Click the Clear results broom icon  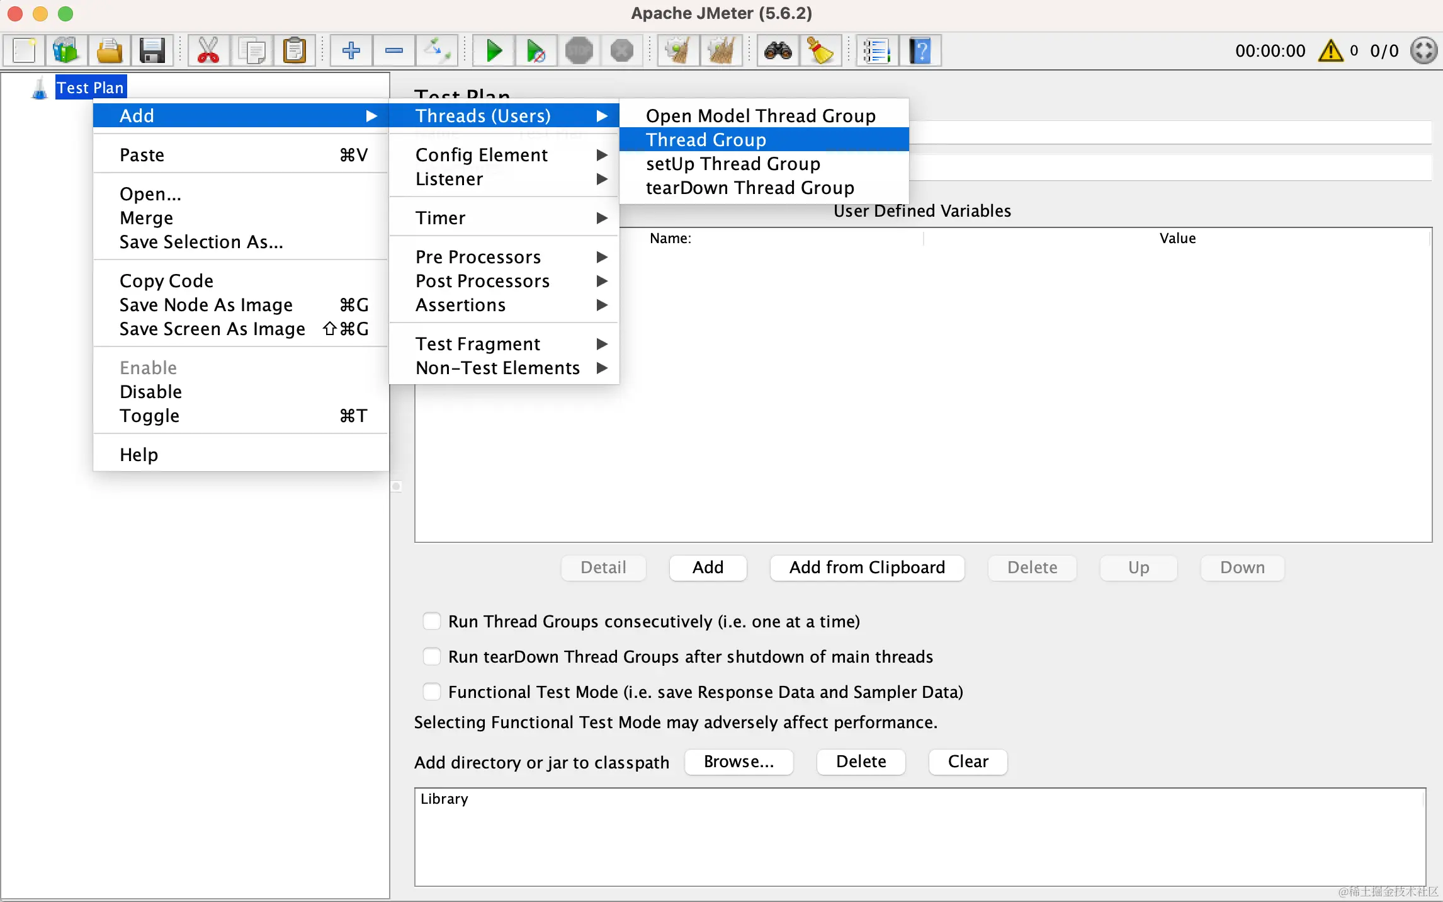678,50
